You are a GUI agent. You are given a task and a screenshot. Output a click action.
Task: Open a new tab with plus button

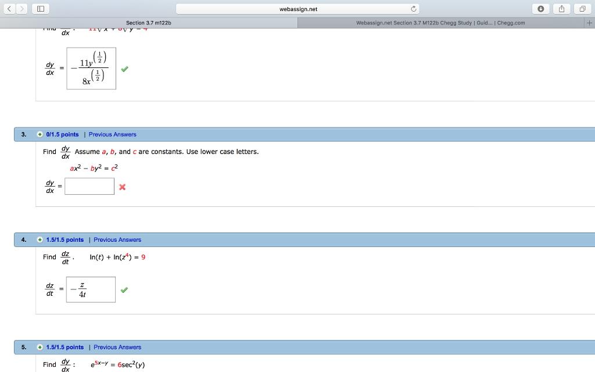pyautogui.click(x=589, y=23)
